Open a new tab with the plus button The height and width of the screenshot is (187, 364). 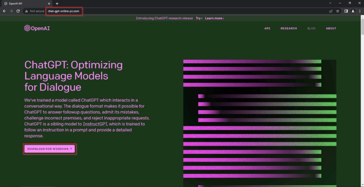tap(57, 4)
